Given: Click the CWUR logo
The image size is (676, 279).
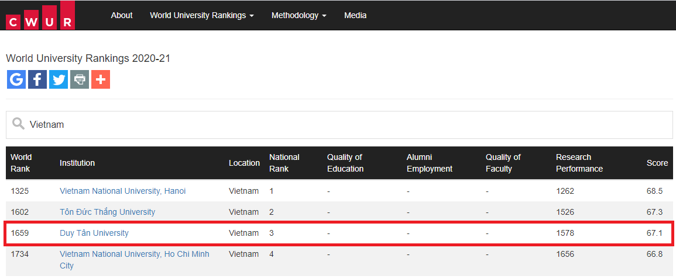Looking at the screenshot, I should point(40,15).
